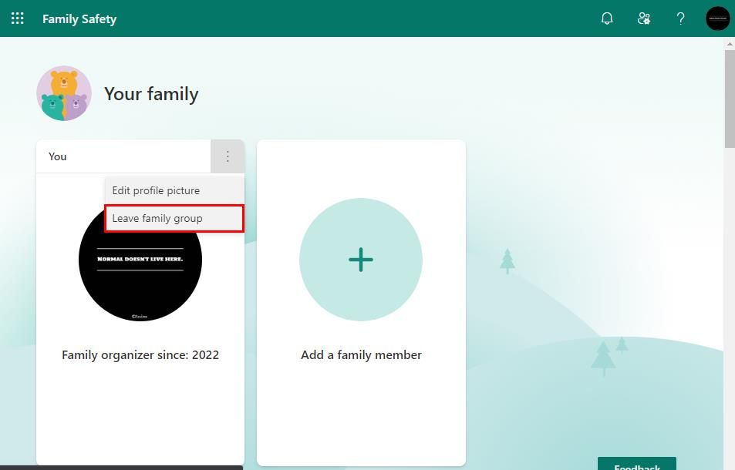The width and height of the screenshot is (735, 470).
Task: Click the bear family group icon
Action: click(x=64, y=93)
